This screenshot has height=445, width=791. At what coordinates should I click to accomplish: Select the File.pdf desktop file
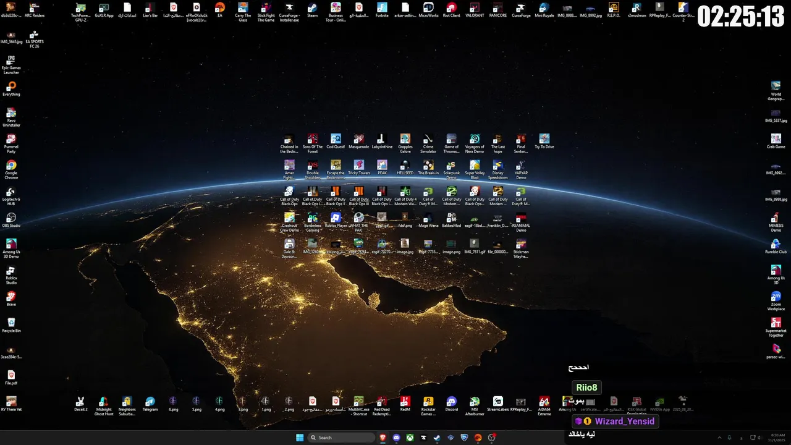[x=11, y=378]
